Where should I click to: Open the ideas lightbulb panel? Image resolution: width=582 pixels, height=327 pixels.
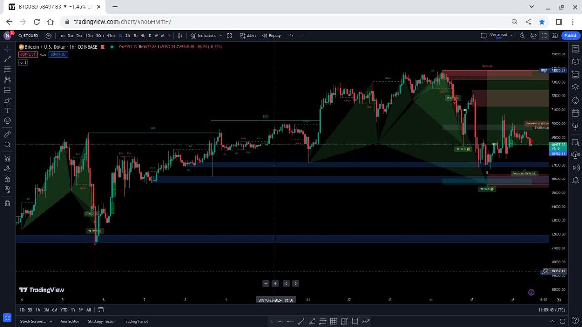(575, 126)
